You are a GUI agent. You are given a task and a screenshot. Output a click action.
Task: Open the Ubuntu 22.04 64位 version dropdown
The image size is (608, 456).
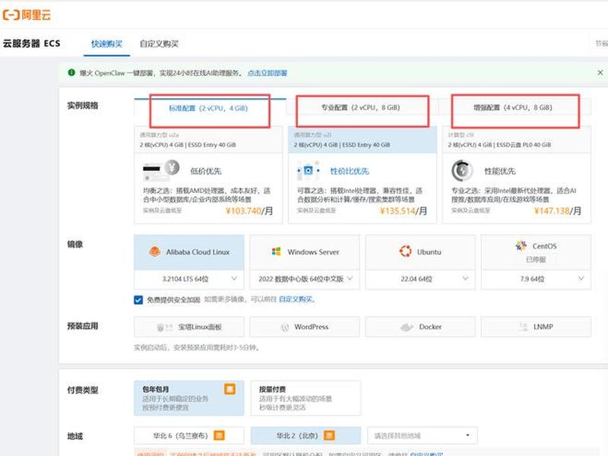tap(420, 279)
